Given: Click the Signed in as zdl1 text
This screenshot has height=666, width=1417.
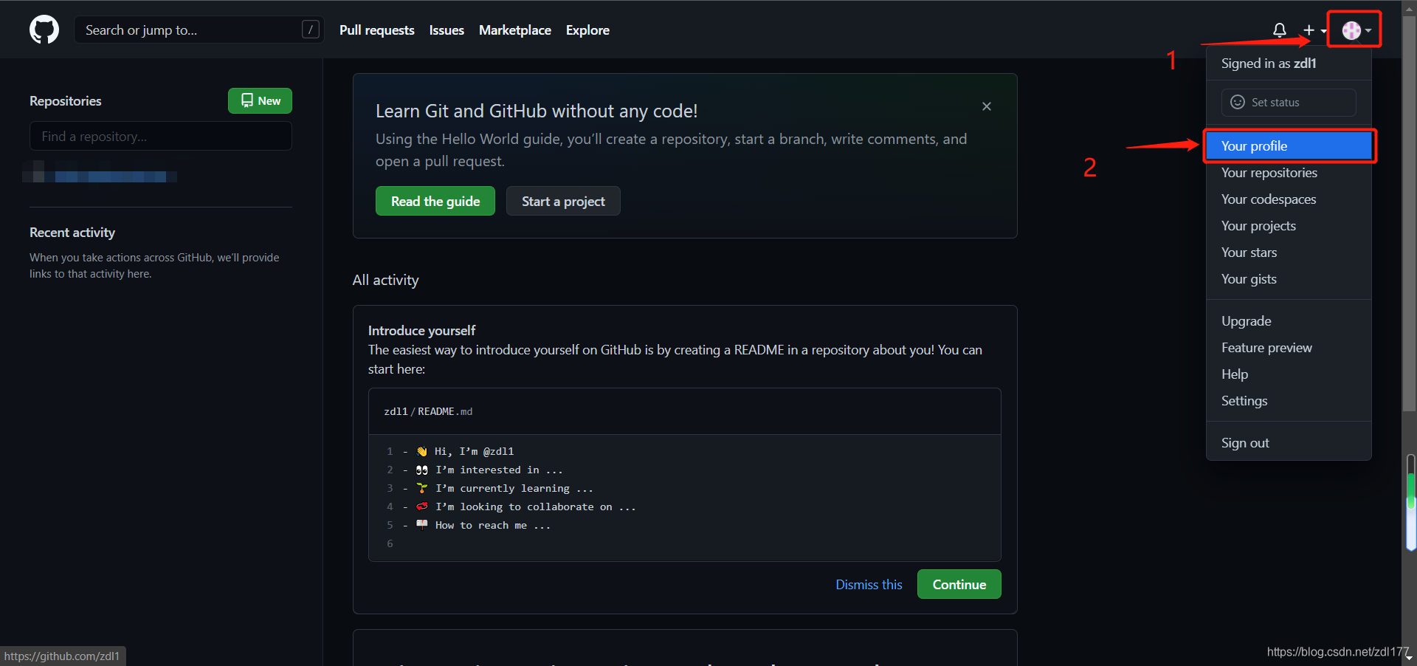Looking at the screenshot, I should pyautogui.click(x=1269, y=63).
